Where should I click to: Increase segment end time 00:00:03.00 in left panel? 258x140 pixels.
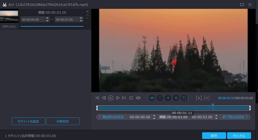pos(81,18)
